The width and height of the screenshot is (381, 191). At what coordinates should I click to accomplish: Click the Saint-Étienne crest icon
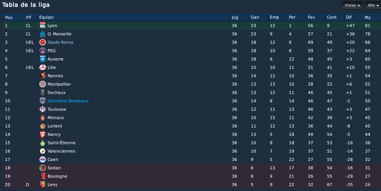tap(43, 143)
